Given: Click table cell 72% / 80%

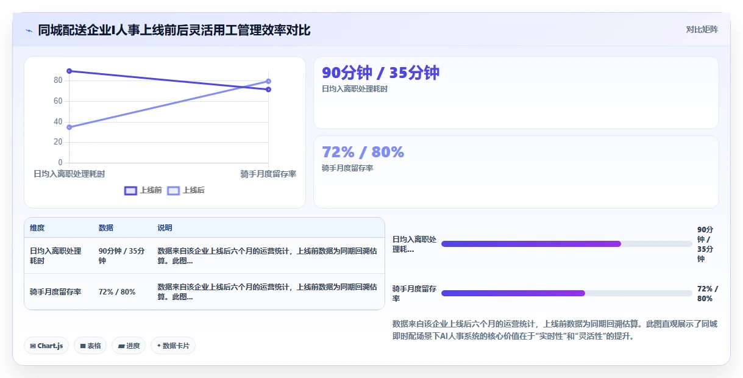Looking at the screenshot, I should pos(117,291).
